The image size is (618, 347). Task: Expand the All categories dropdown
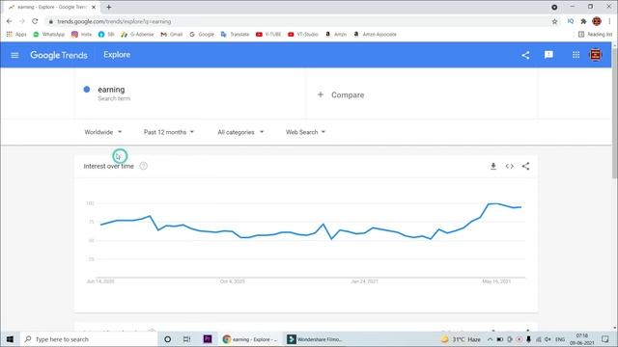[240, 132]
